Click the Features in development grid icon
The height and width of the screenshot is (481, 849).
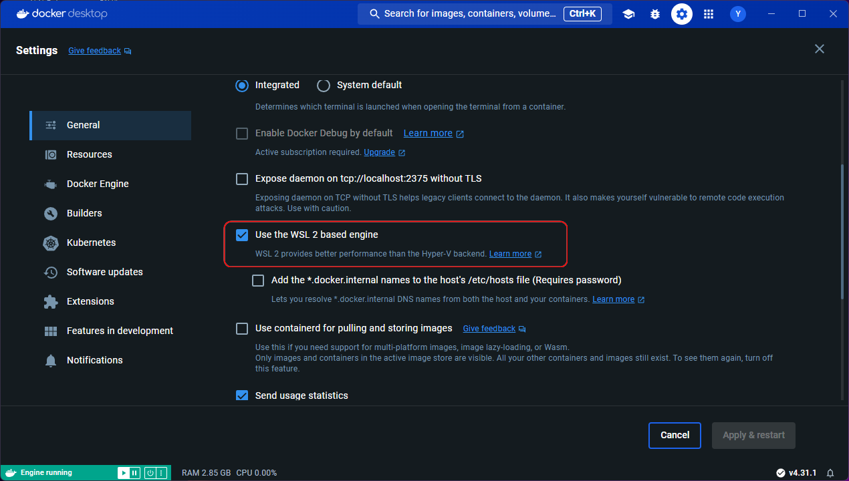(x=51, y=331)
